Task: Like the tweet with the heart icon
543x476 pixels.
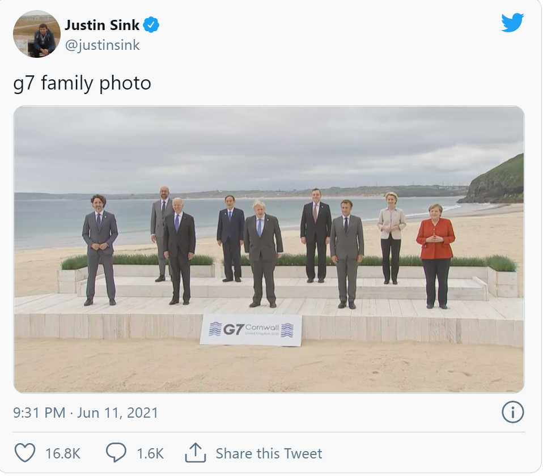Action: [x=24, y=453]
